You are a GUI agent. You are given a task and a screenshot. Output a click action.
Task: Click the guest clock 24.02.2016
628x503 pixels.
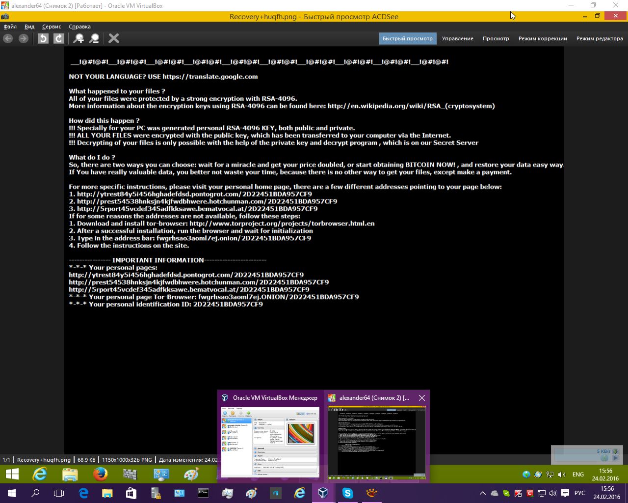(605, 475)
